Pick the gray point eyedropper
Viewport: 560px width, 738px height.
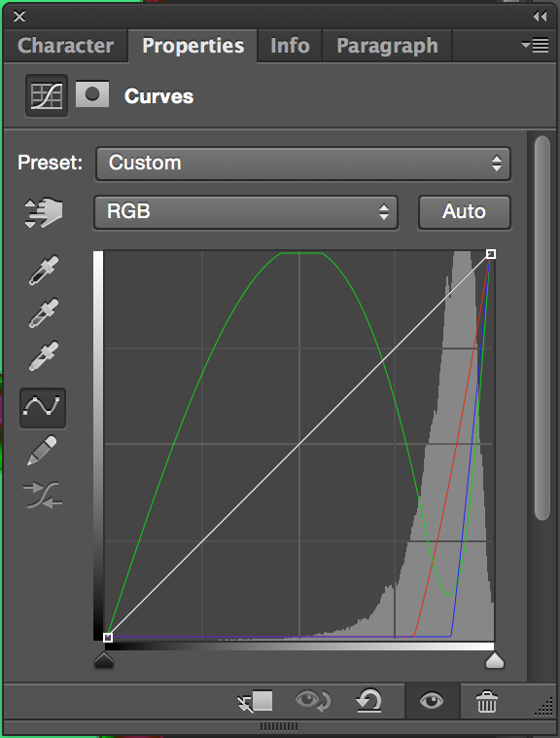pos(43,313)
